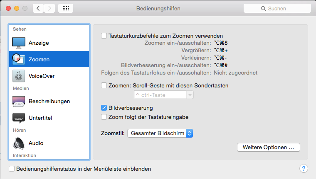Open help with the question mark icon
This screenshot has height=179, width=316.
coord(304,169)
